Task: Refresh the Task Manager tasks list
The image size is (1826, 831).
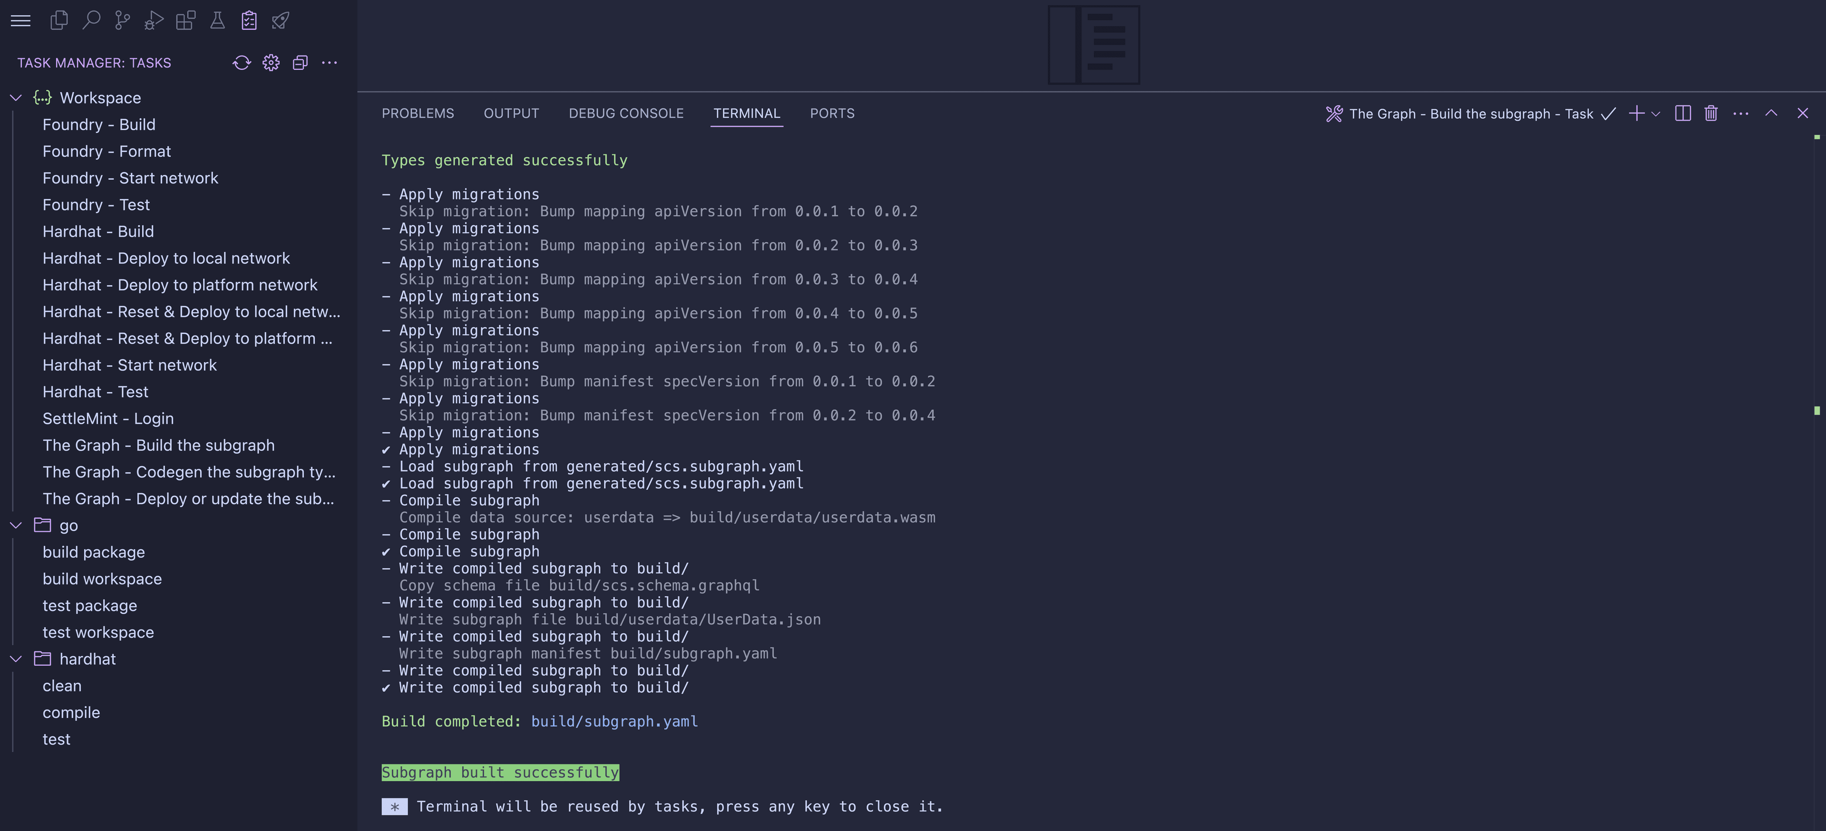Action: (x=242, y=63)
